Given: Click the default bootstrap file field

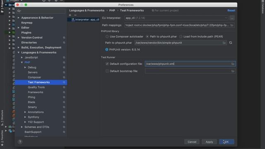Looking at the screenshot, I should click(190, 71).
